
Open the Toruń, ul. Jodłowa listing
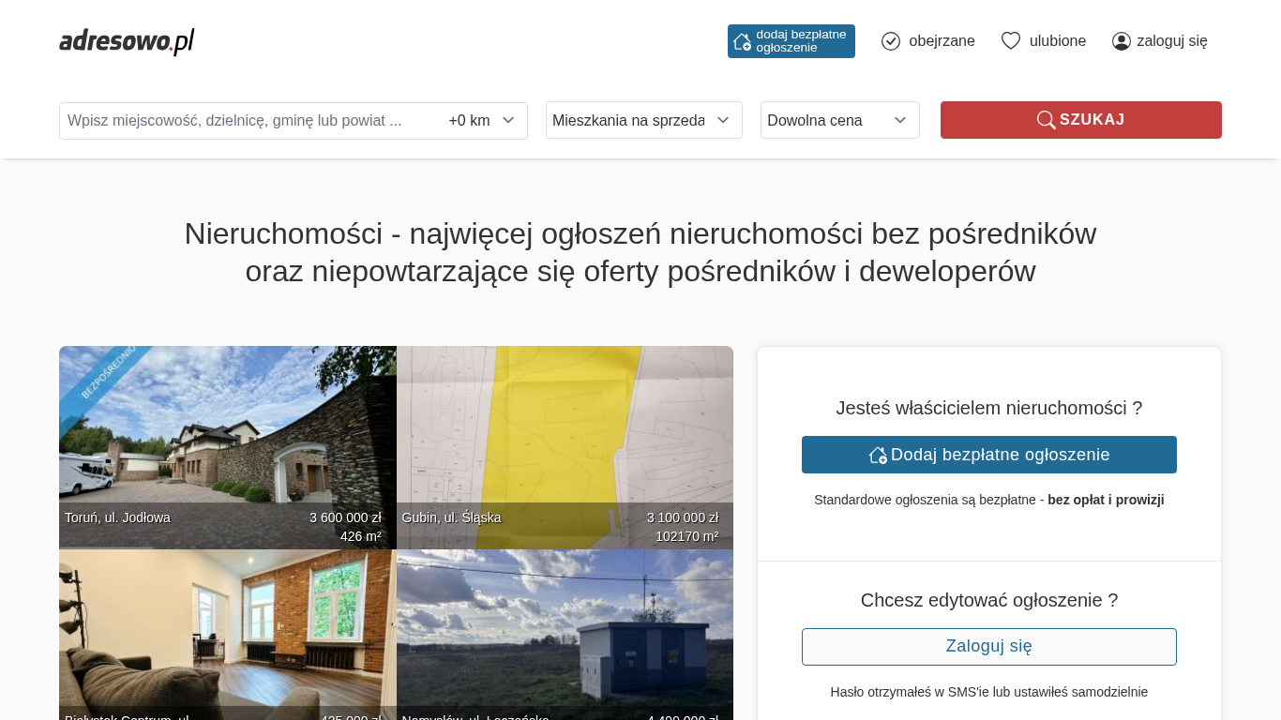click(x=227, y=441)
